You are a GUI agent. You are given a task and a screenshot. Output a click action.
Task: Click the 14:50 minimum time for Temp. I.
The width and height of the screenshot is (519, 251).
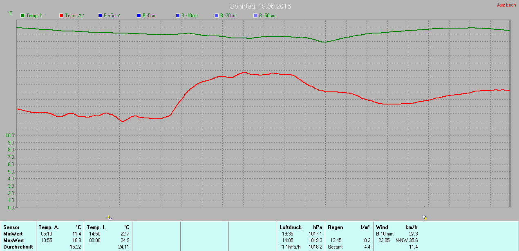[x=94, y=234]
